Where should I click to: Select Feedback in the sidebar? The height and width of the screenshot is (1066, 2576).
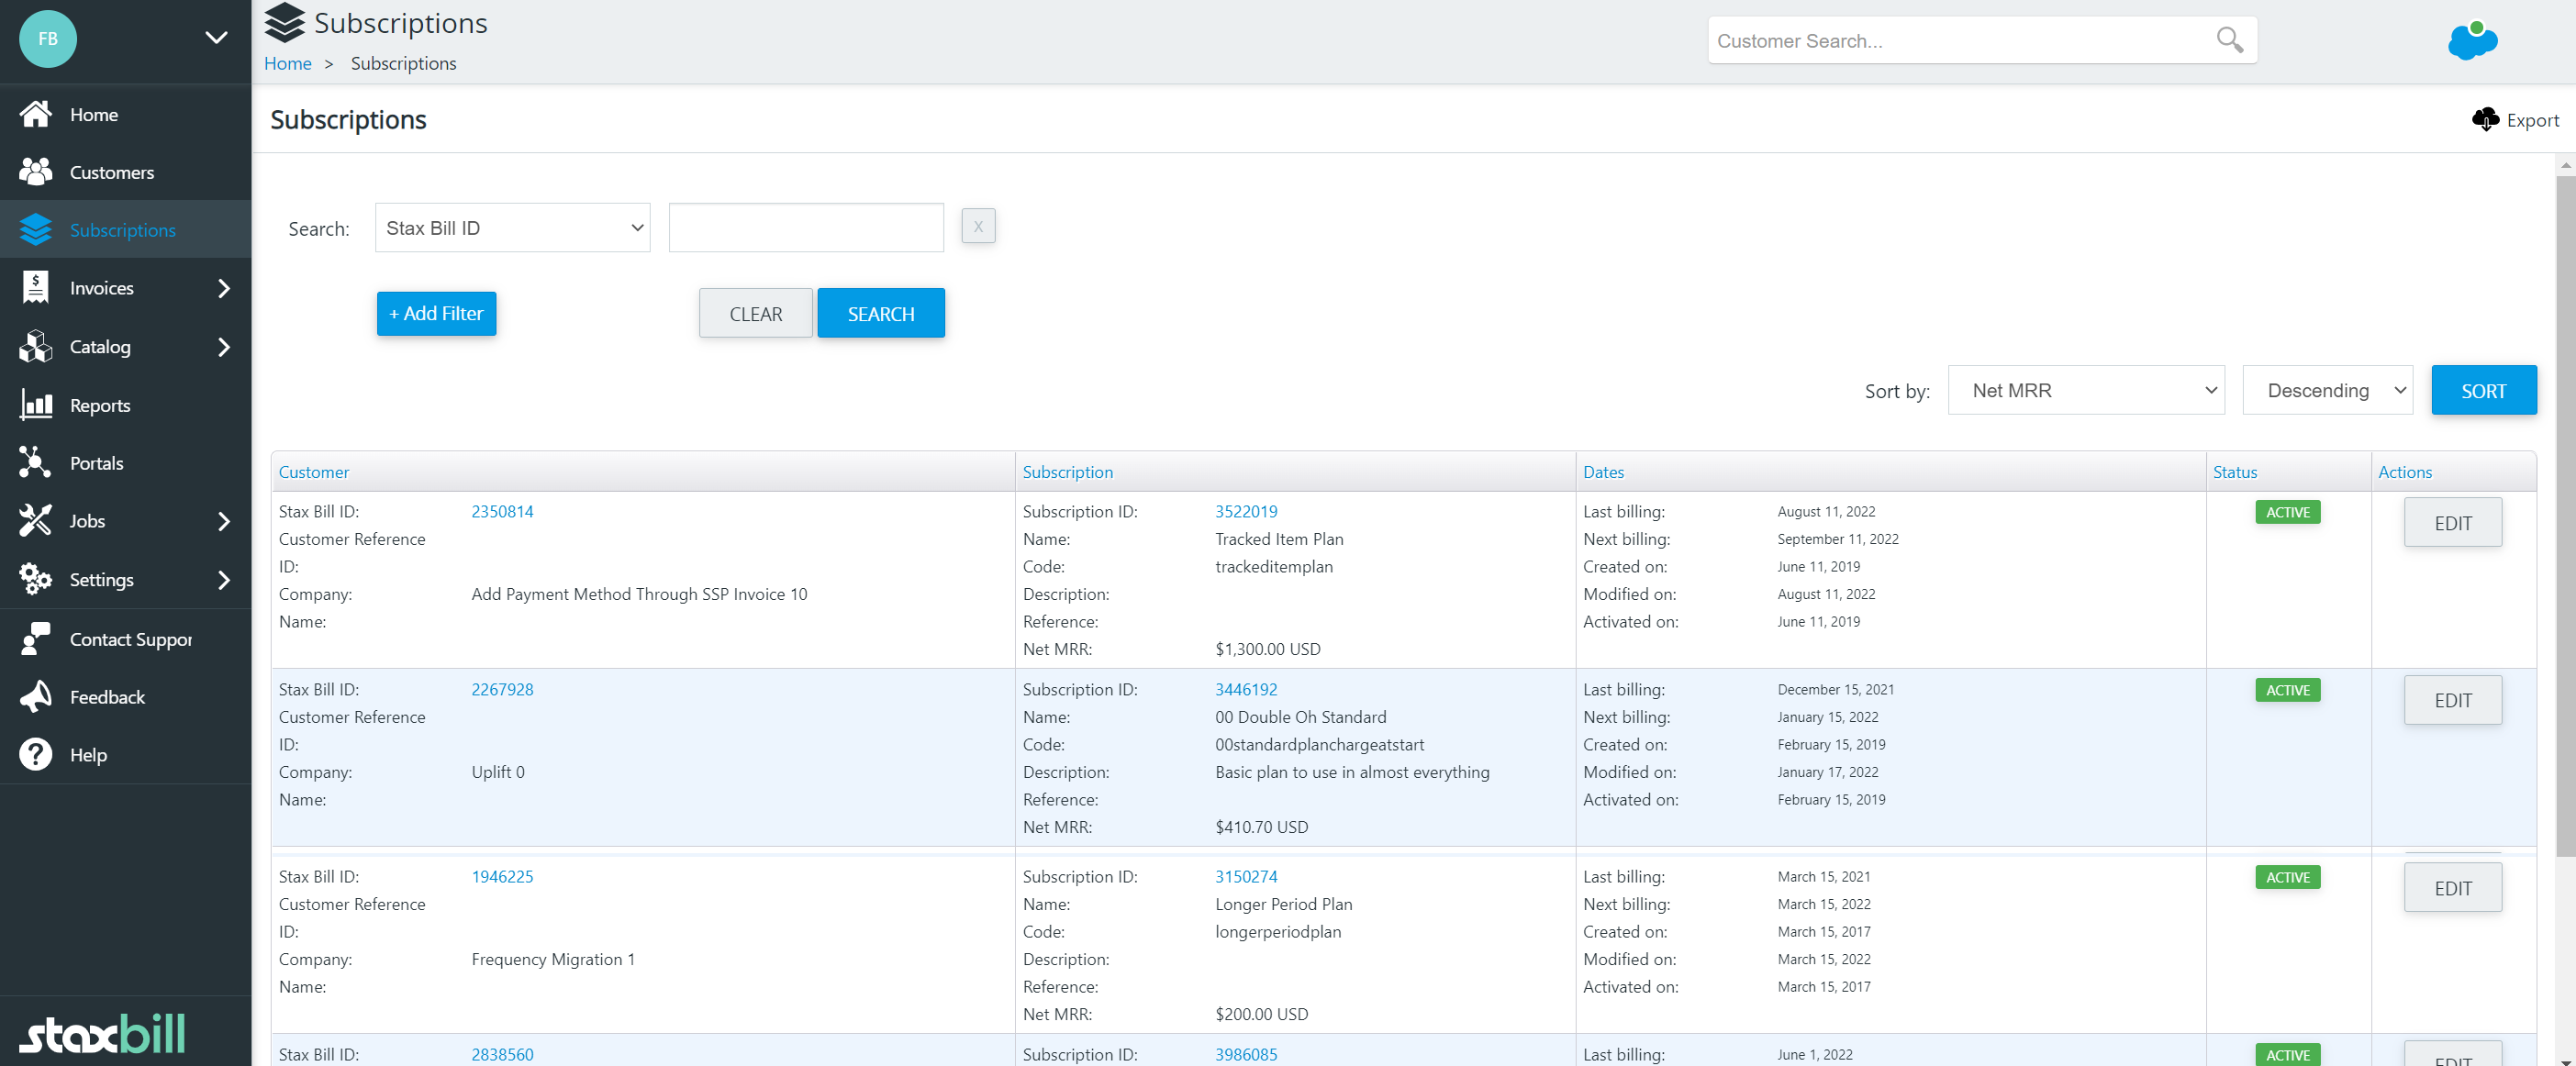(126, 697)
